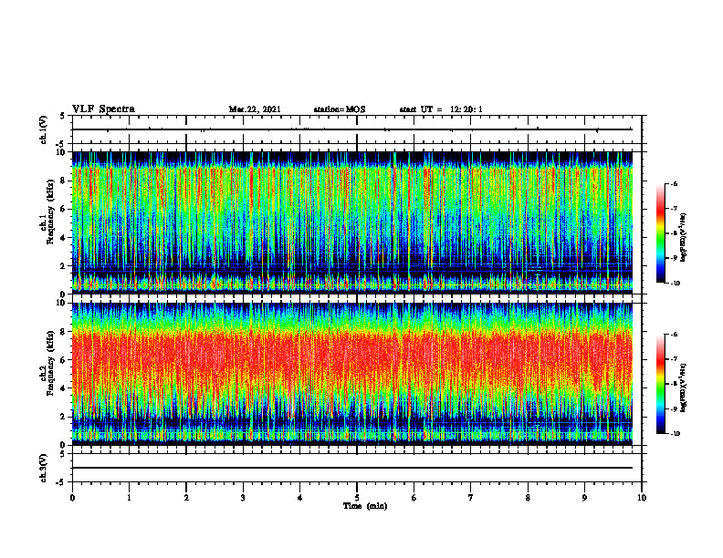Click the "4" kHz tick on ch.2 frequency axis
723x558 pixels.
64,388
